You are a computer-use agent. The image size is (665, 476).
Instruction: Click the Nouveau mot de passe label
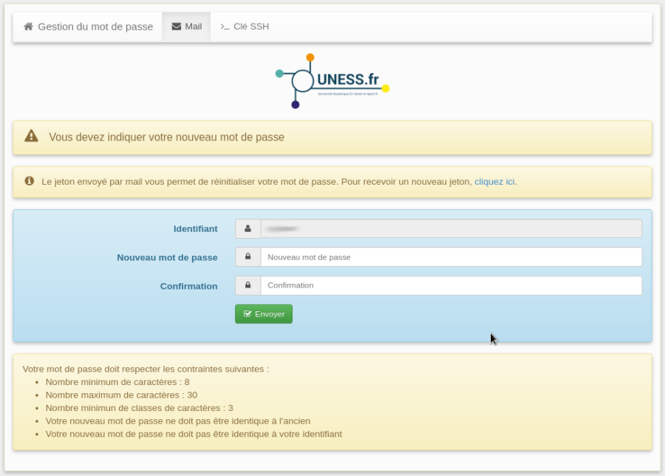(167, 258)
